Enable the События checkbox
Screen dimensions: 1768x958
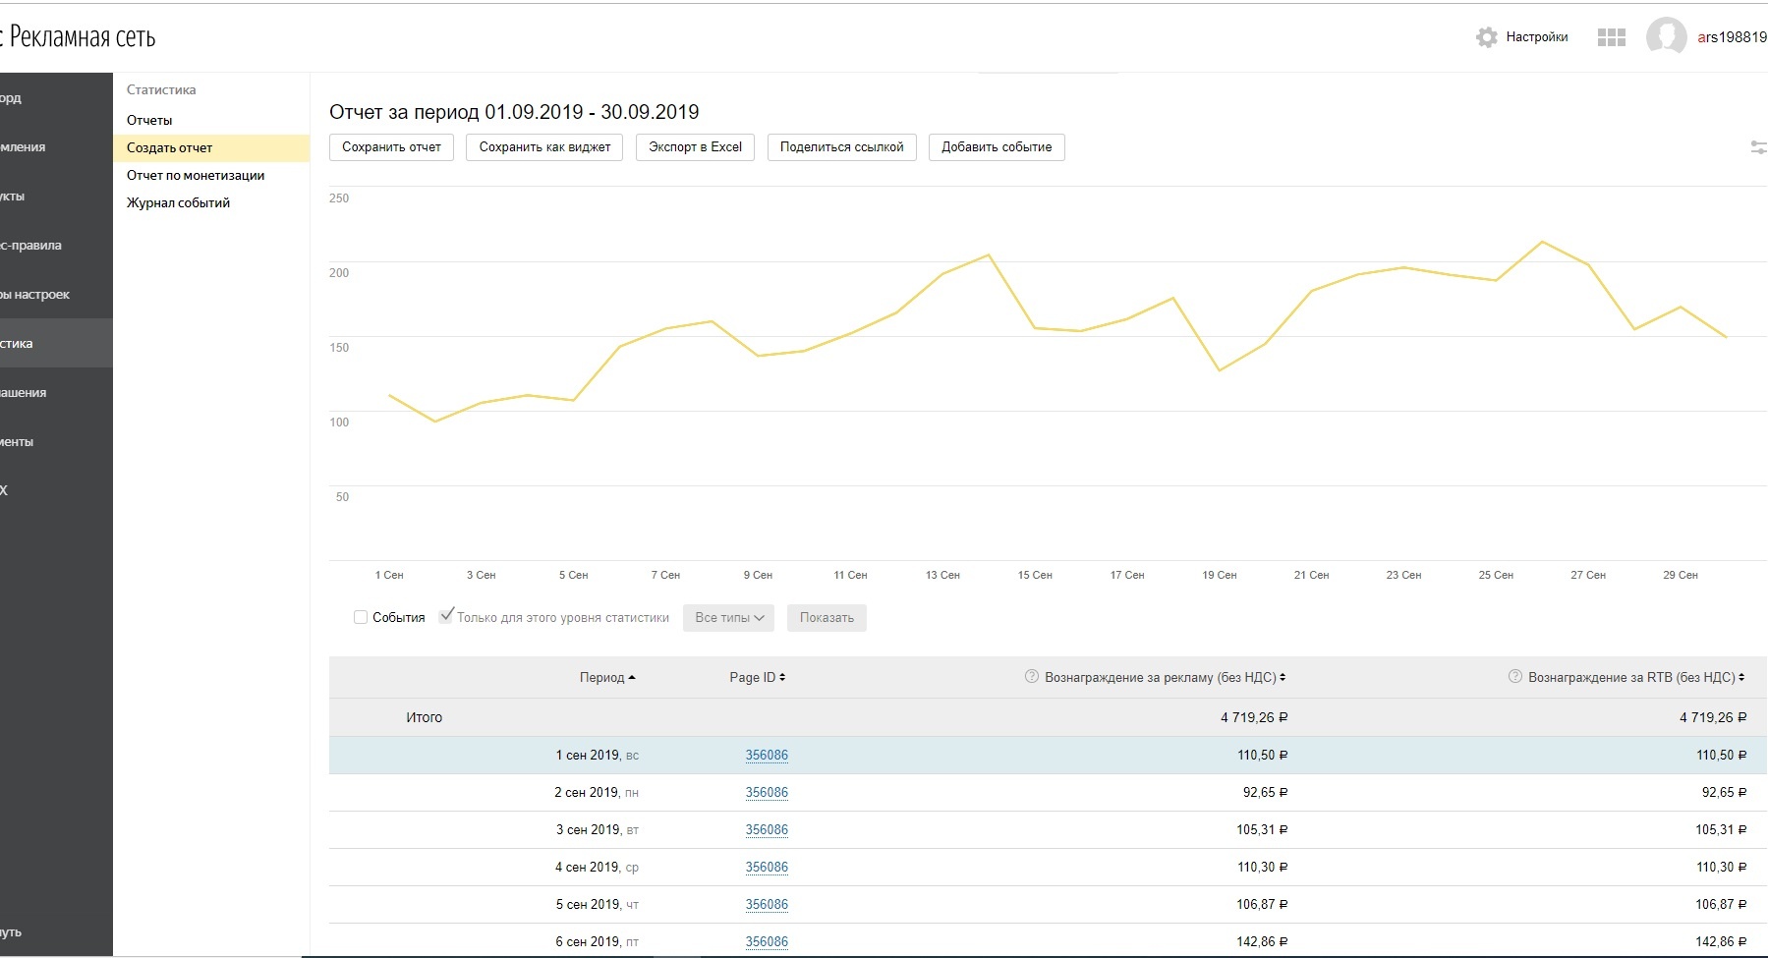[361, 618]
